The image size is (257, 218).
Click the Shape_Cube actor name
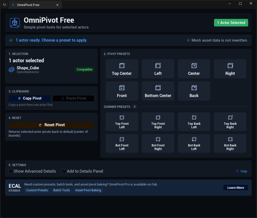pos(28,68)
